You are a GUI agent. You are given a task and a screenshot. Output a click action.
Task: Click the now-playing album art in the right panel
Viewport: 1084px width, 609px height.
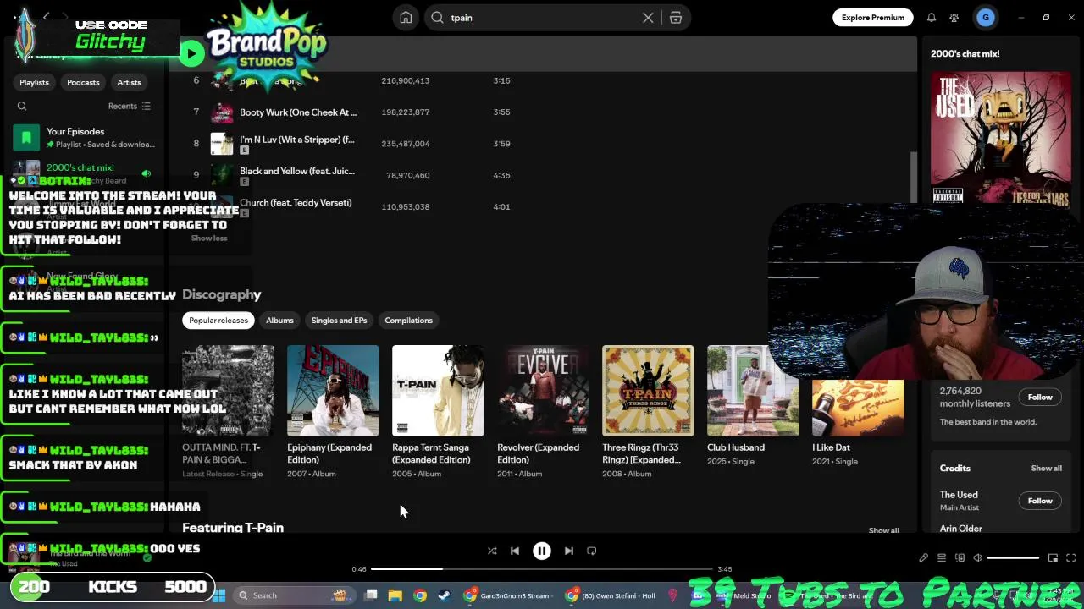[x=1001, y=138]
